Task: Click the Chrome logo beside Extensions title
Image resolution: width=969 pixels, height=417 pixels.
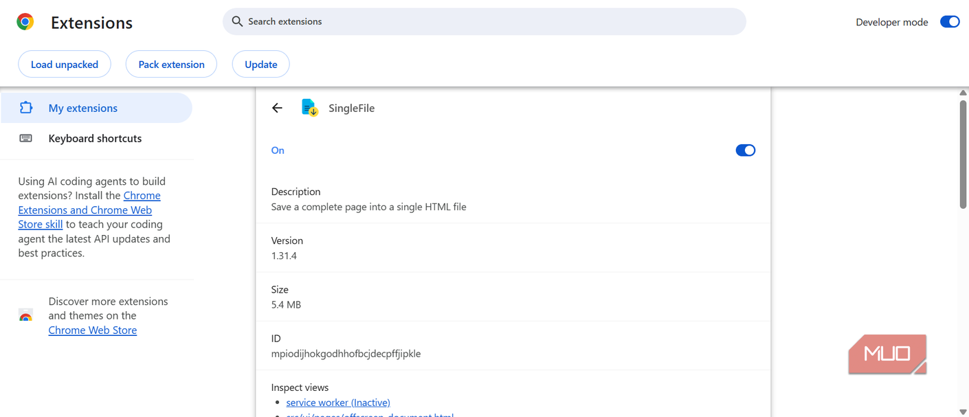Action: tap(25, 22)
